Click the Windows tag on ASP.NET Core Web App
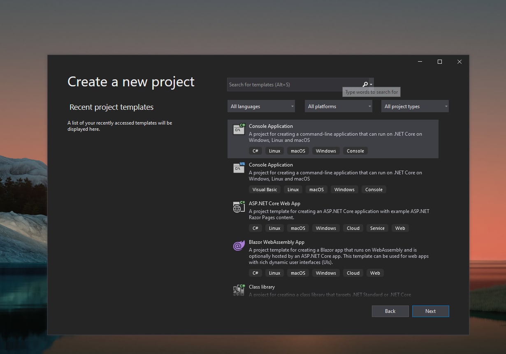 326,228
